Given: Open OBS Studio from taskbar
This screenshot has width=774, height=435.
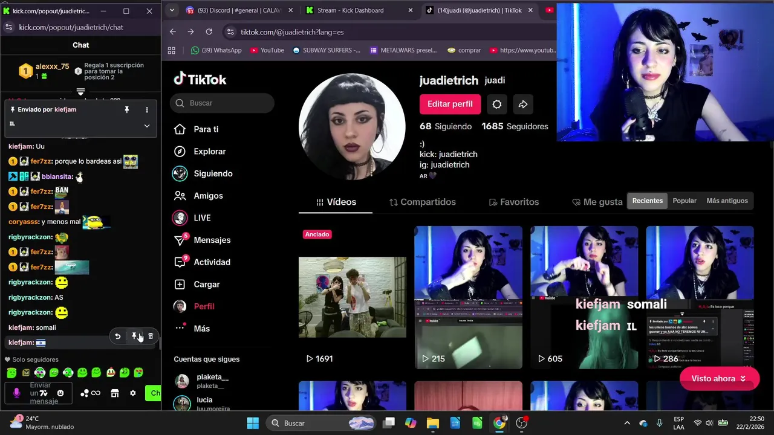Looking at the screenshot, I should (x=522, y=423).
